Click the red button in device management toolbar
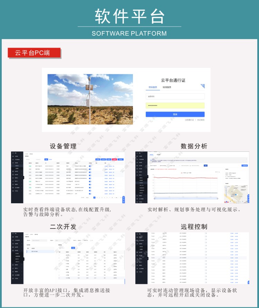Screen dimensions: 259x308 [x=114, y=159]
